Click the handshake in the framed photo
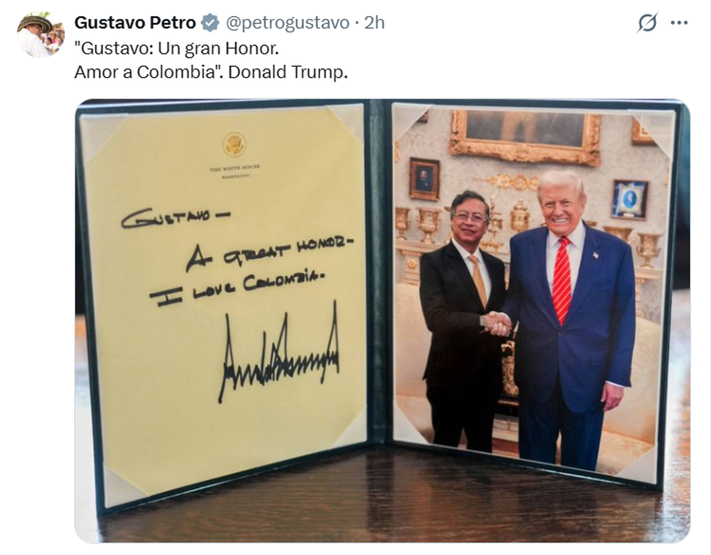711x555 pixels. [498, 323]
